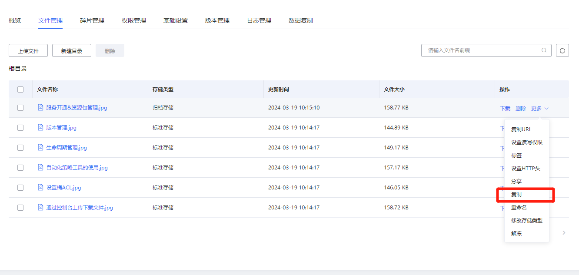Viewport: 579px width, 275px height.
Task: Open file link 通过控制台上传下载文件.jpg
Action: click(80, 208)
